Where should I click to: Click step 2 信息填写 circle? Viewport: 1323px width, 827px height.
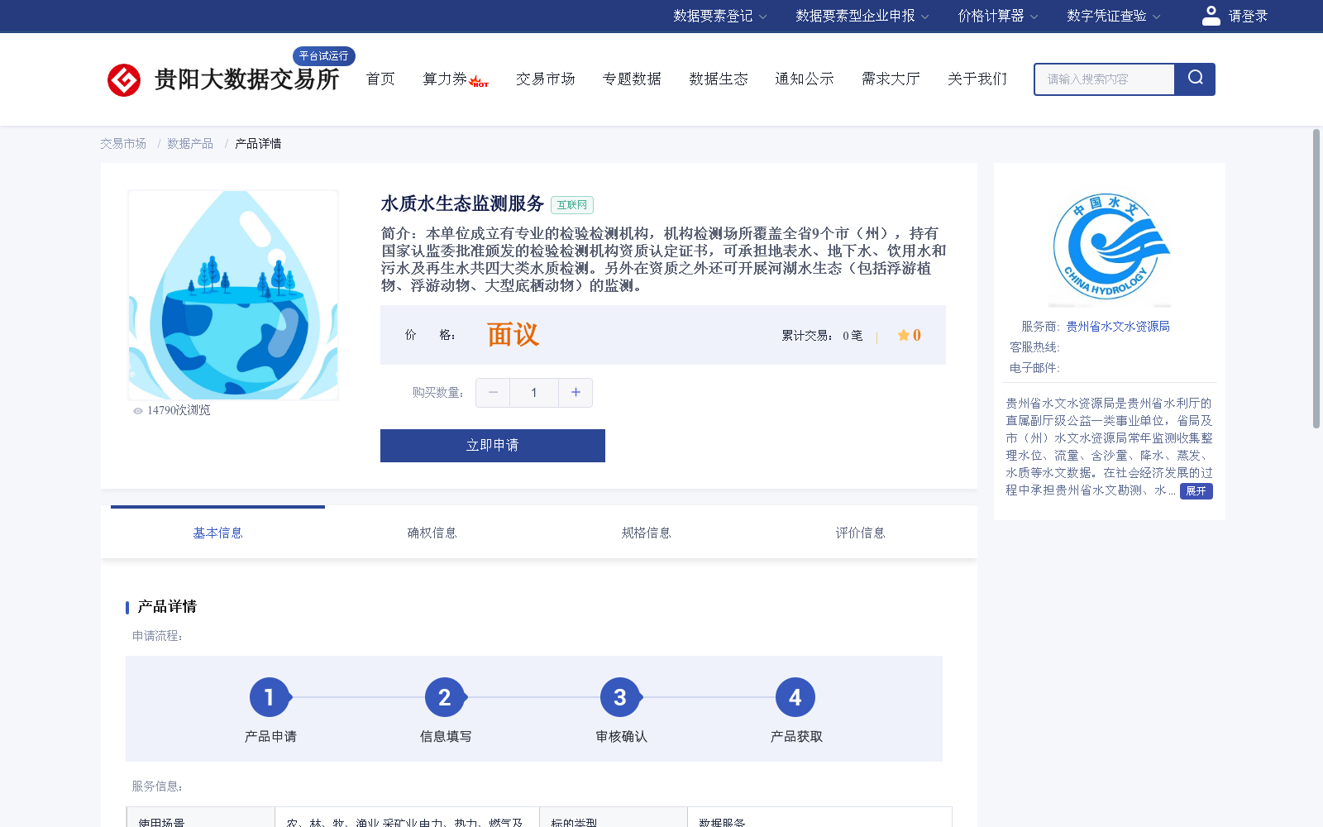point(445,697)
